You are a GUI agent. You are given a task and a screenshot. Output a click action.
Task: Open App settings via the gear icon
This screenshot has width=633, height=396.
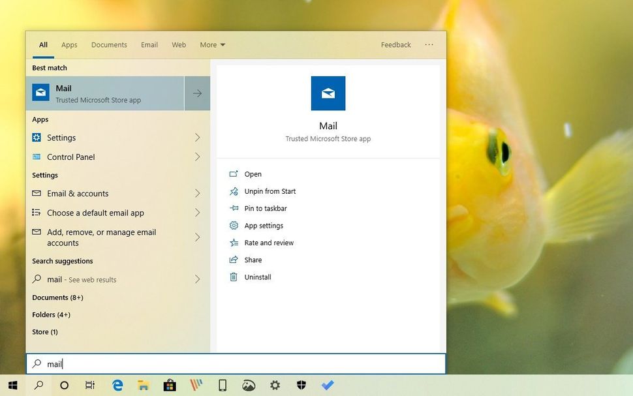click(234, 225)
